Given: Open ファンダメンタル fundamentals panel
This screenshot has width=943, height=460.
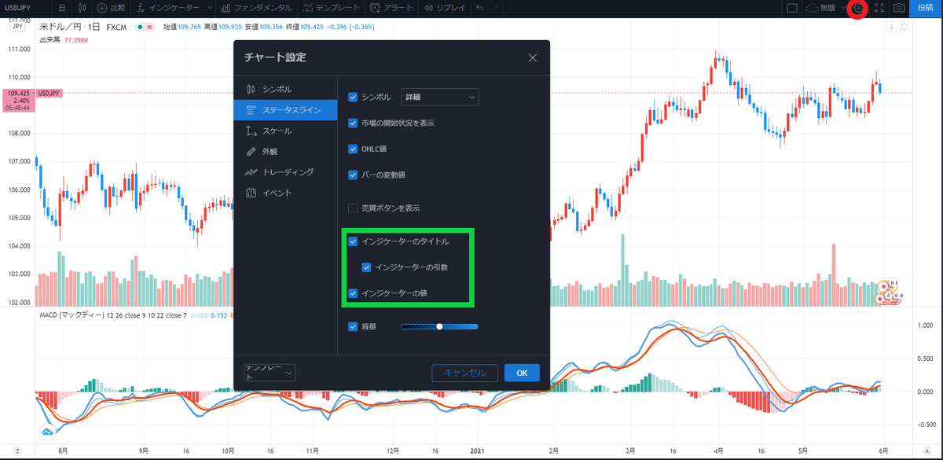Looking at the screenshot, I should click(x=256, y=8).
